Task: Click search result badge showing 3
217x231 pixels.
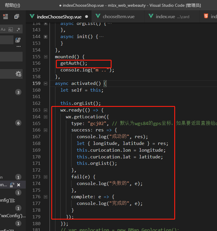Action: 18,92
